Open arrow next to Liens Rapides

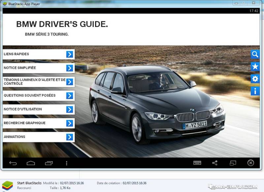coord(70,54)
